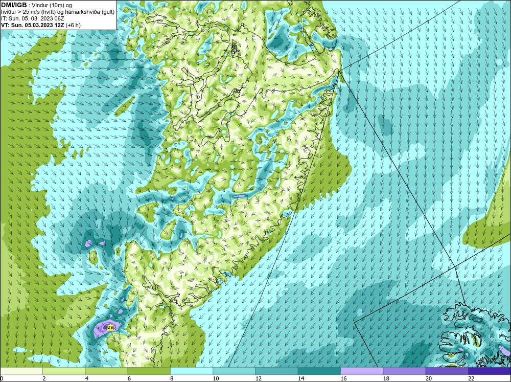Select the 2–4 m/s light green legend swatch
Screen dimensions: 511x382
(x=64, y=371)
